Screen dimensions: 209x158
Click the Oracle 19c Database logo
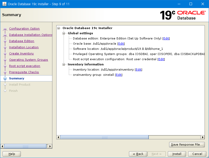pyautogui.click(x=182, y=15)
